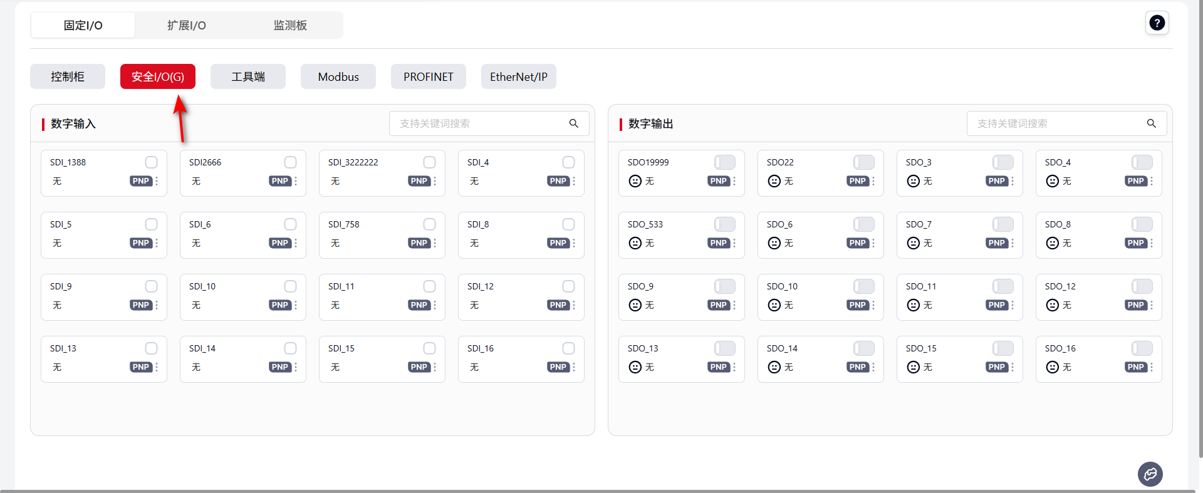Toggle the SDI_4 input indicator
Image resolution: width=1203 pixels, height=493 pixels.
click(x=568, y=162)
